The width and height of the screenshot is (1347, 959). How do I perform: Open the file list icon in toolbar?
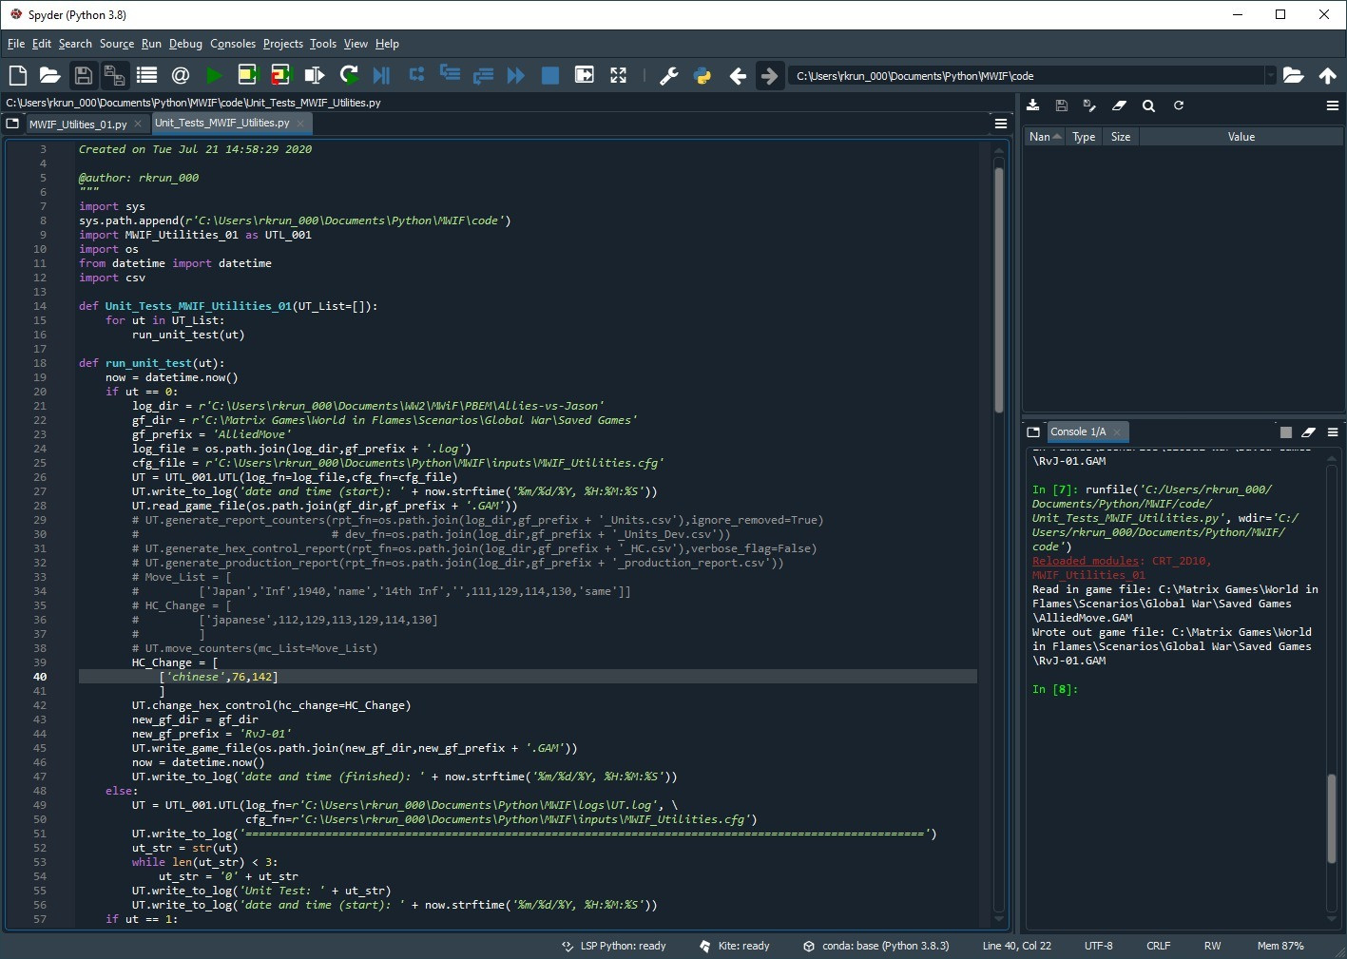[146, 75]
